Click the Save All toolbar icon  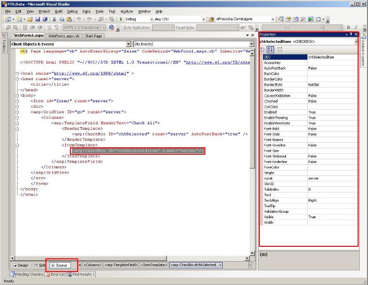(45, 19)
